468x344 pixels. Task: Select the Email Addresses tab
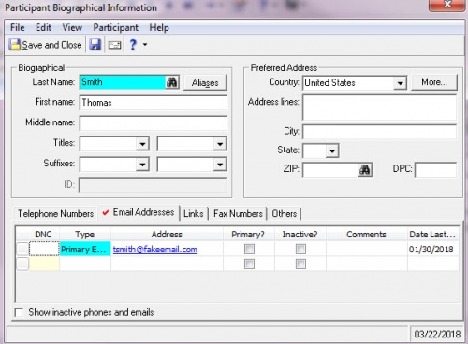coord(139,212)
